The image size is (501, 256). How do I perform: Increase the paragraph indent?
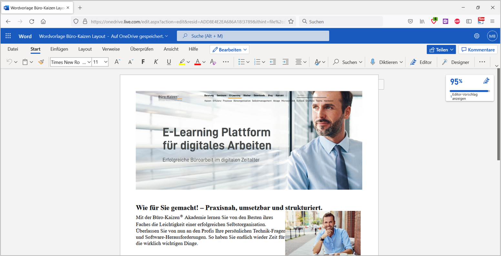(285, 62)
